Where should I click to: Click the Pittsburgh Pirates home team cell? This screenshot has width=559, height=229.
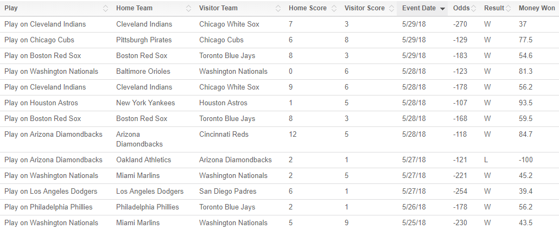[x=144, y=40]
